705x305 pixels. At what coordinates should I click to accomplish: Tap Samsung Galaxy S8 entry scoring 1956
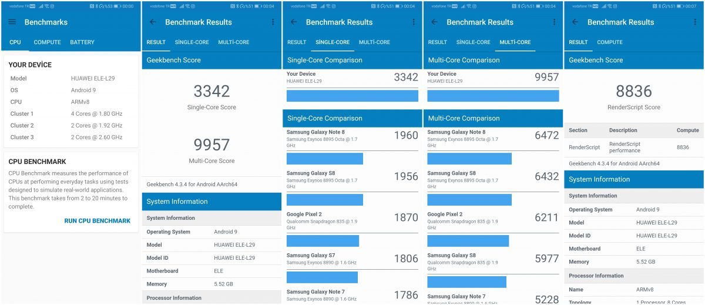tap(352, 188)
